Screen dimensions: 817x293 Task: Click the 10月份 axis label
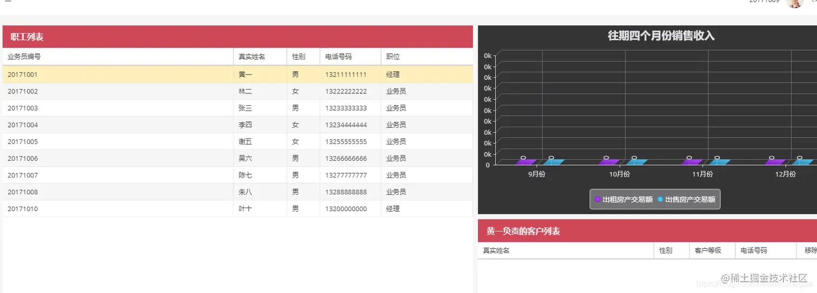tap(619, 174)
